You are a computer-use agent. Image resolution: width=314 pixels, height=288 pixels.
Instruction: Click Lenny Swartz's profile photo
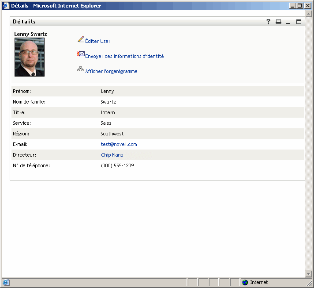pyautogui.click(x=30, y=57)
